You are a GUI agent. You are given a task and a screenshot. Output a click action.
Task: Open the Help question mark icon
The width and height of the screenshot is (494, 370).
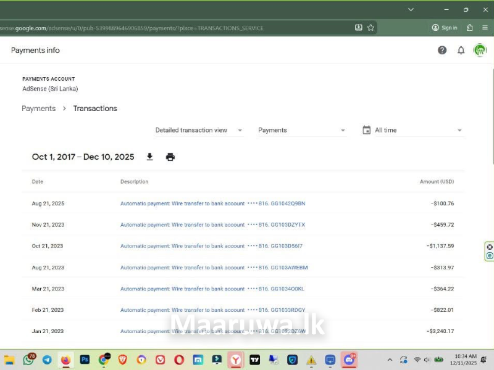(x=442, y=51)
